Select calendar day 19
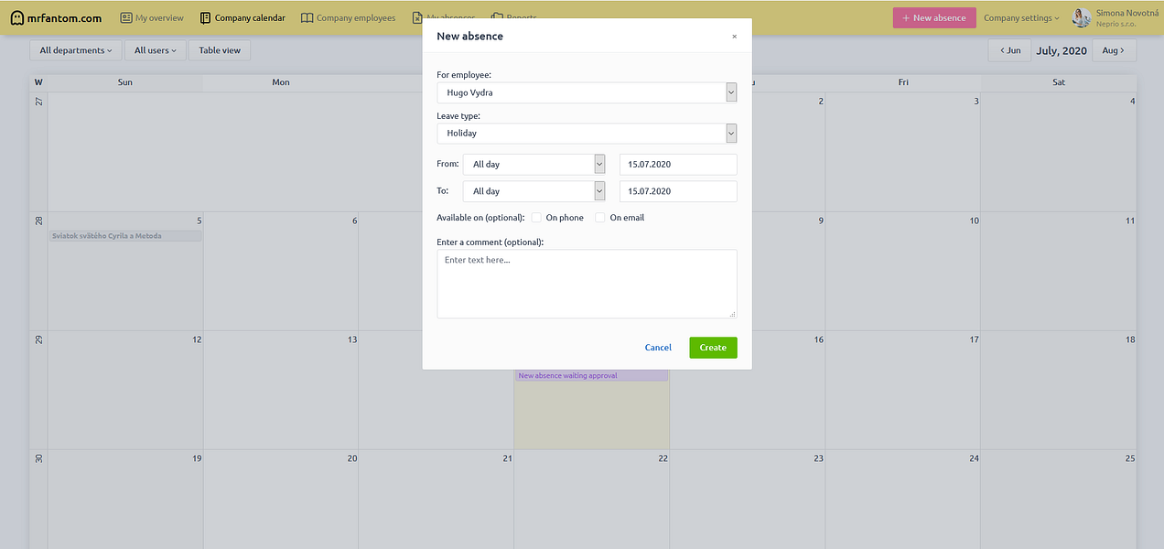This screenshot has width=1164, height=549. click(x=125, y=499)
